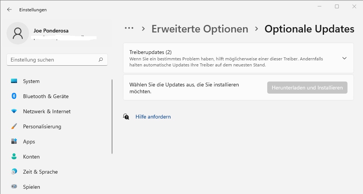The height and width of the screenshot is (194, 363).
Task: Click the Personalisierung paintbrush icon
Action: click(14, 126)
